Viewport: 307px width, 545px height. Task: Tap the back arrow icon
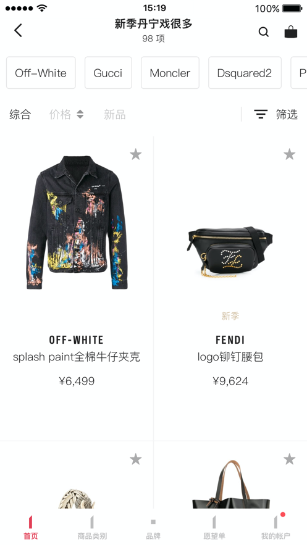click(18, 31)
